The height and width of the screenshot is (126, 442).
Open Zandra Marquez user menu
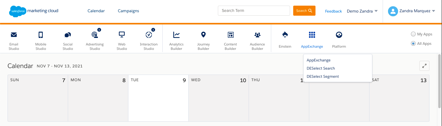[412, 11]
